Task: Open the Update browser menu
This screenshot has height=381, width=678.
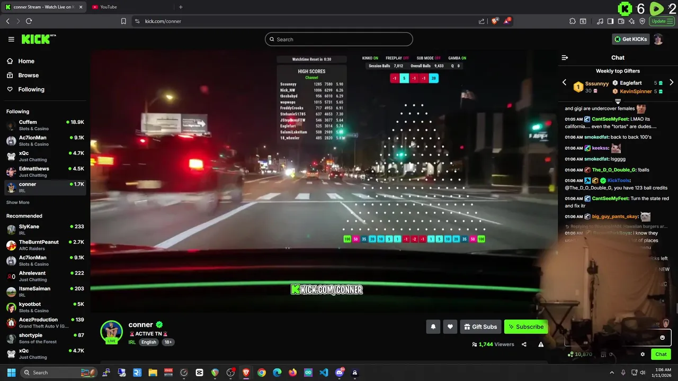Action: tap(663, 21)
